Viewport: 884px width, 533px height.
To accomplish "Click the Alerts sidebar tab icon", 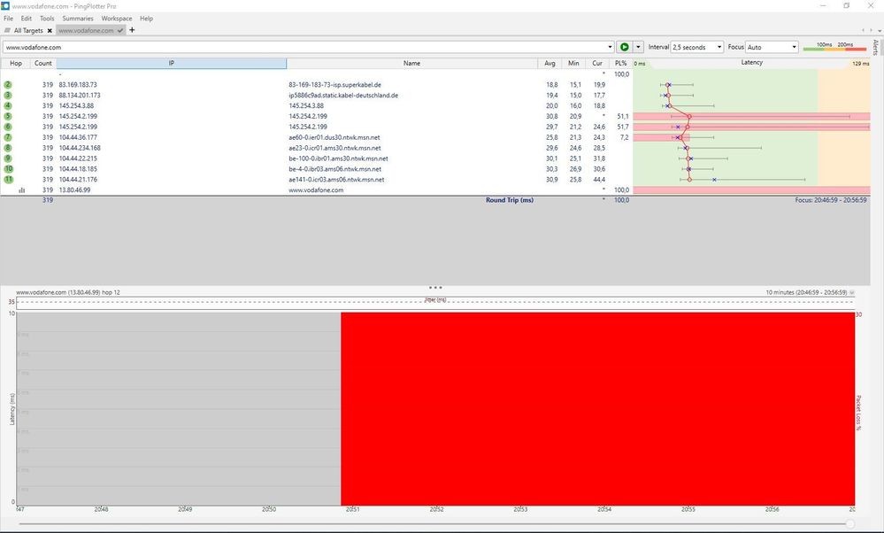I will pyautogui.click(x=875, y=46).
